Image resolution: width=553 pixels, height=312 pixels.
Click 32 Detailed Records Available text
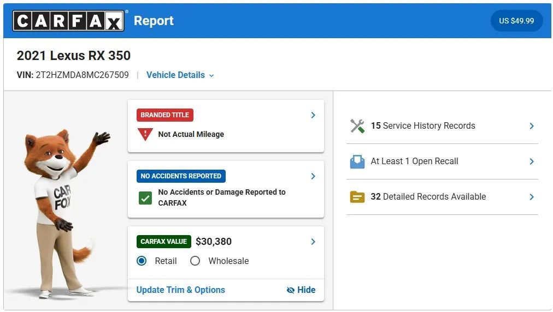pyautogui.click(x=428, y=196)
